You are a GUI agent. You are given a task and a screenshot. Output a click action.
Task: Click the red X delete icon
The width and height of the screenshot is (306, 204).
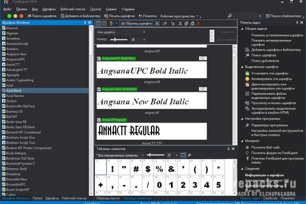click(198, 23)
